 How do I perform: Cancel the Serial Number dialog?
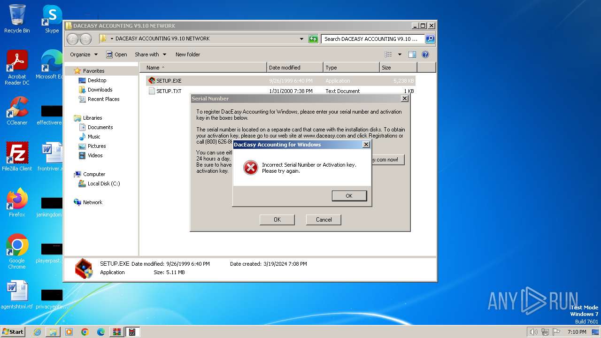324,220
